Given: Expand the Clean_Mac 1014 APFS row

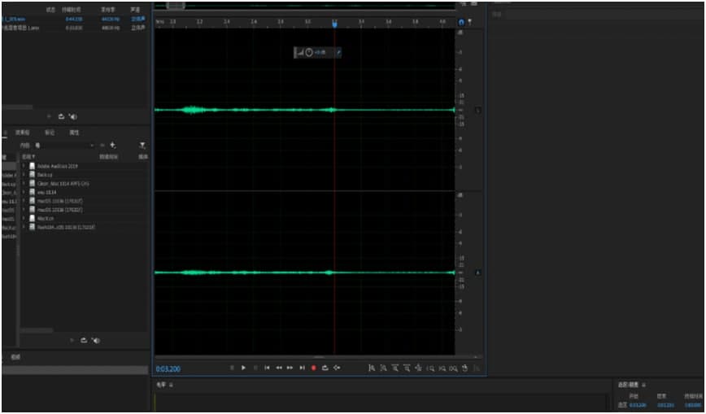Looking at the screenshot, I should (x=24, y=184).
